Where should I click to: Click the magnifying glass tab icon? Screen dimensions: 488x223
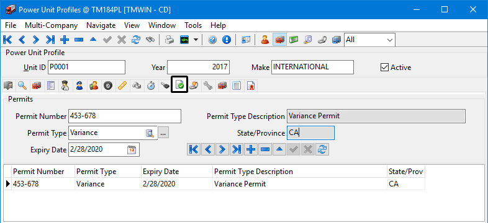coord(22,85)
